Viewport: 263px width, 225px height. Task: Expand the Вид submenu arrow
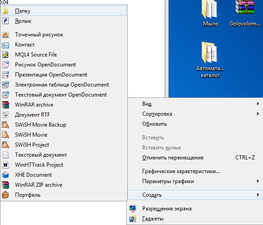[x=258, y=104]
